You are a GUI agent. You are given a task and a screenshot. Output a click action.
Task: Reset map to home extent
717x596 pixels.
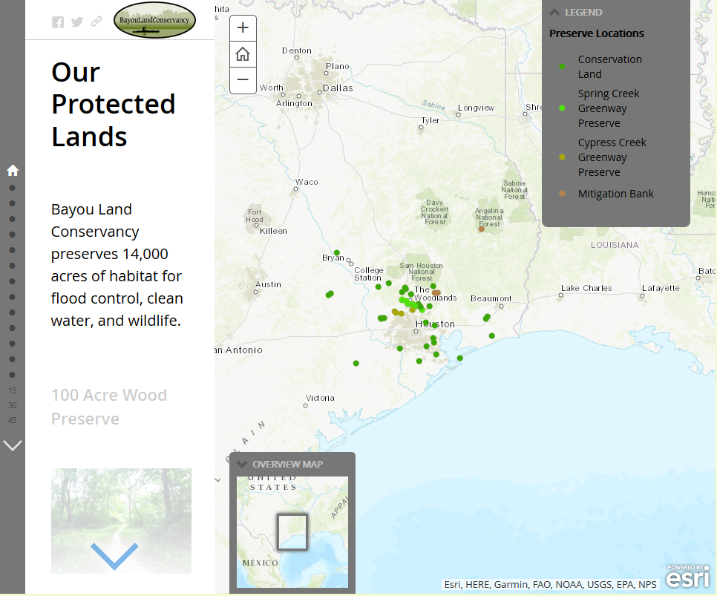(x=243, y=54)
